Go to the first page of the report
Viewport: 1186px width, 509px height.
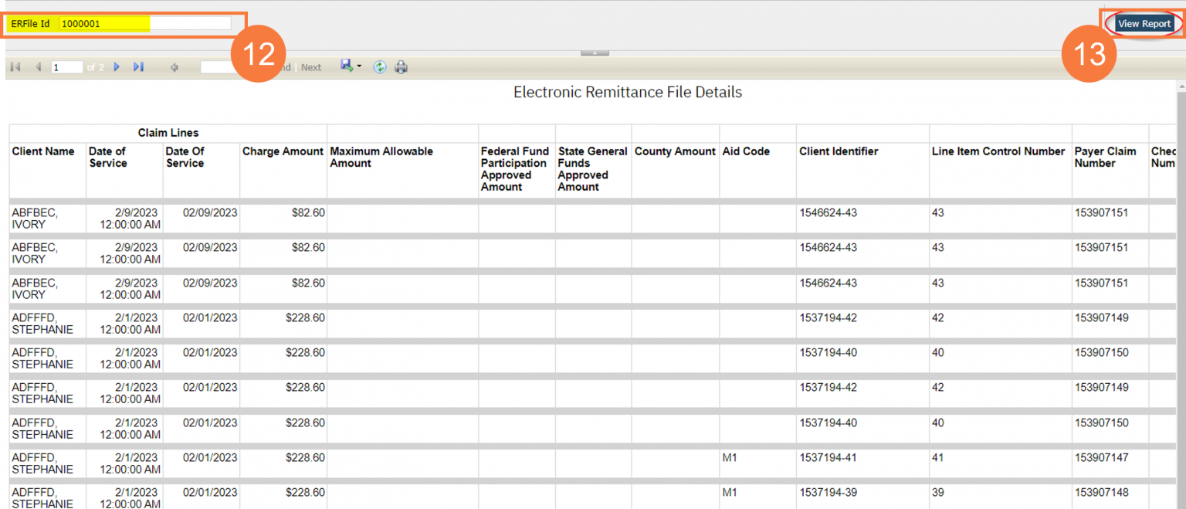click(14, 66)
